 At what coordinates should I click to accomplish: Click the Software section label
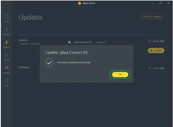tap(24, 67)
